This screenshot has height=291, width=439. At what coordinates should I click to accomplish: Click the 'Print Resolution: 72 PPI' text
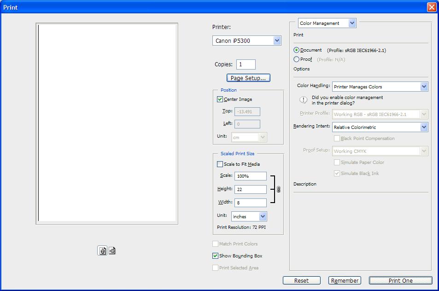pyautogui.click(x=241, y=227)
